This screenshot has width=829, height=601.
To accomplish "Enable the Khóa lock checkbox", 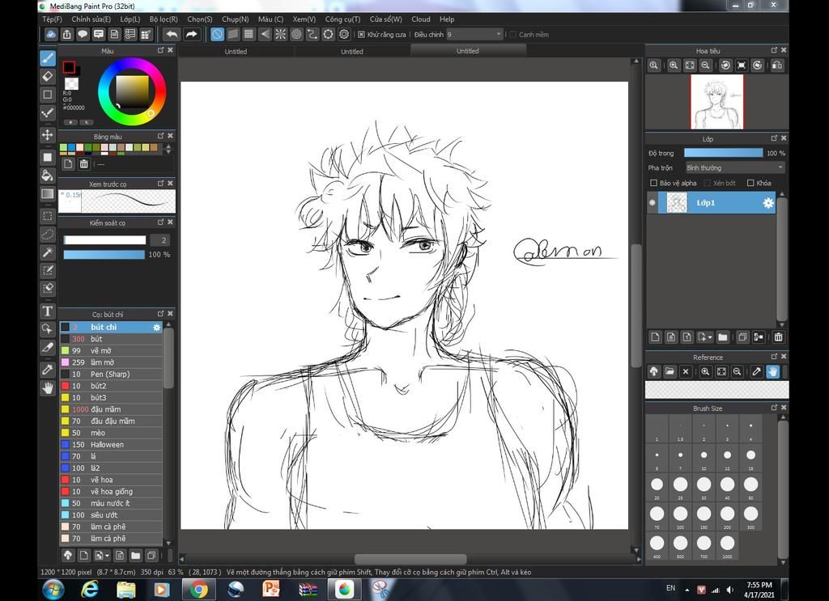I will tap(750, 184).
